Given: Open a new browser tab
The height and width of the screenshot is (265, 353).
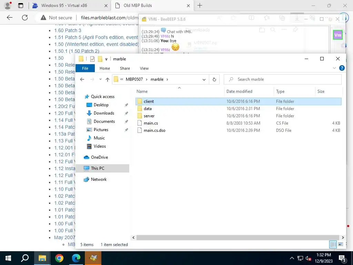Looking at the screenshot, I should [x=200, y=6].
